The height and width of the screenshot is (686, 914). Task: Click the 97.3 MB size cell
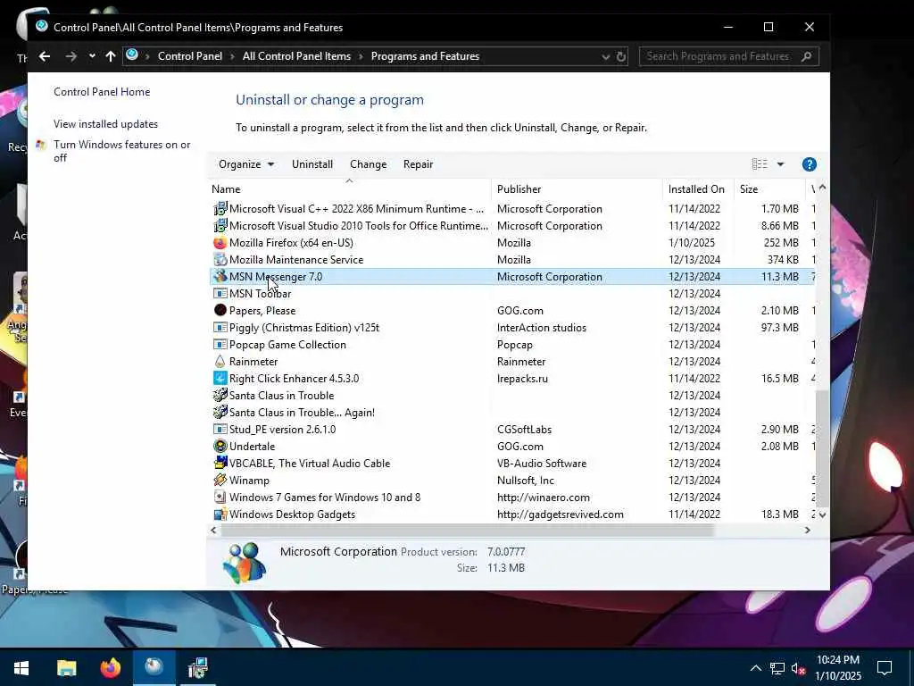(x=780, y=327)
